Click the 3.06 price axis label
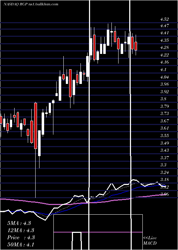178x250 pixels. coord(164,194)
